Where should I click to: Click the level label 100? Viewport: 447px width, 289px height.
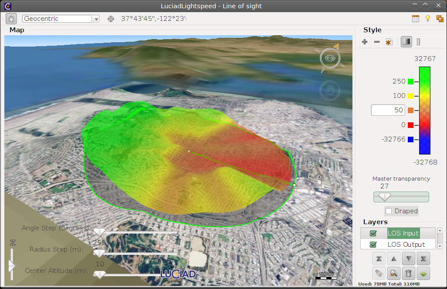[399, 96]
